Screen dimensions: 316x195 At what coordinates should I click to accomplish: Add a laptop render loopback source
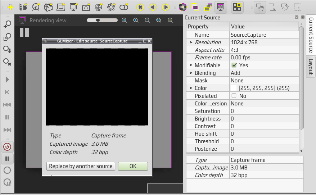pos(61,8)
